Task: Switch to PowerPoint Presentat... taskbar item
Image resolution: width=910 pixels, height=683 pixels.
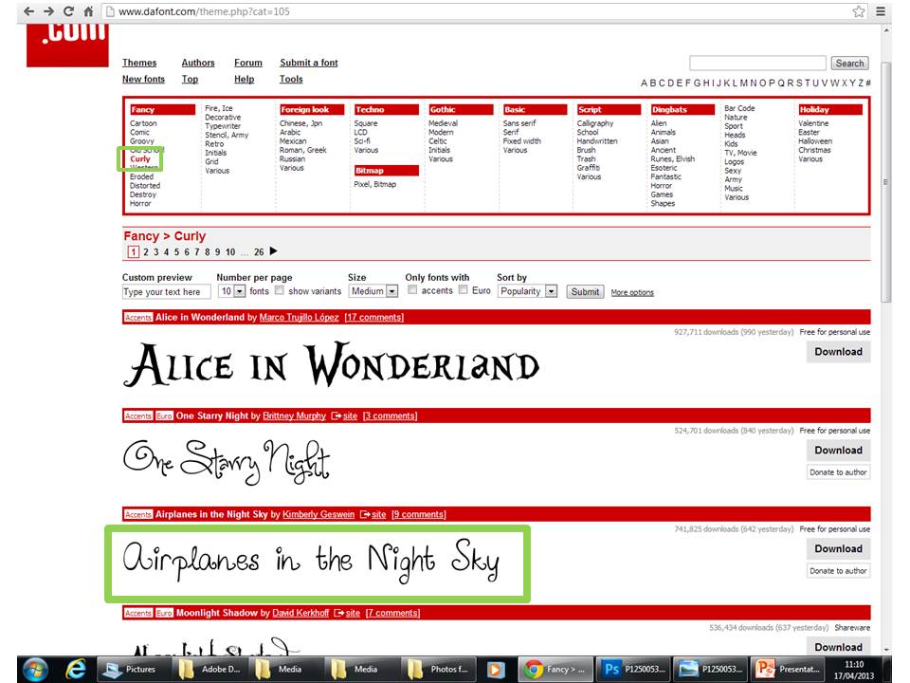Action: point(788,670)
